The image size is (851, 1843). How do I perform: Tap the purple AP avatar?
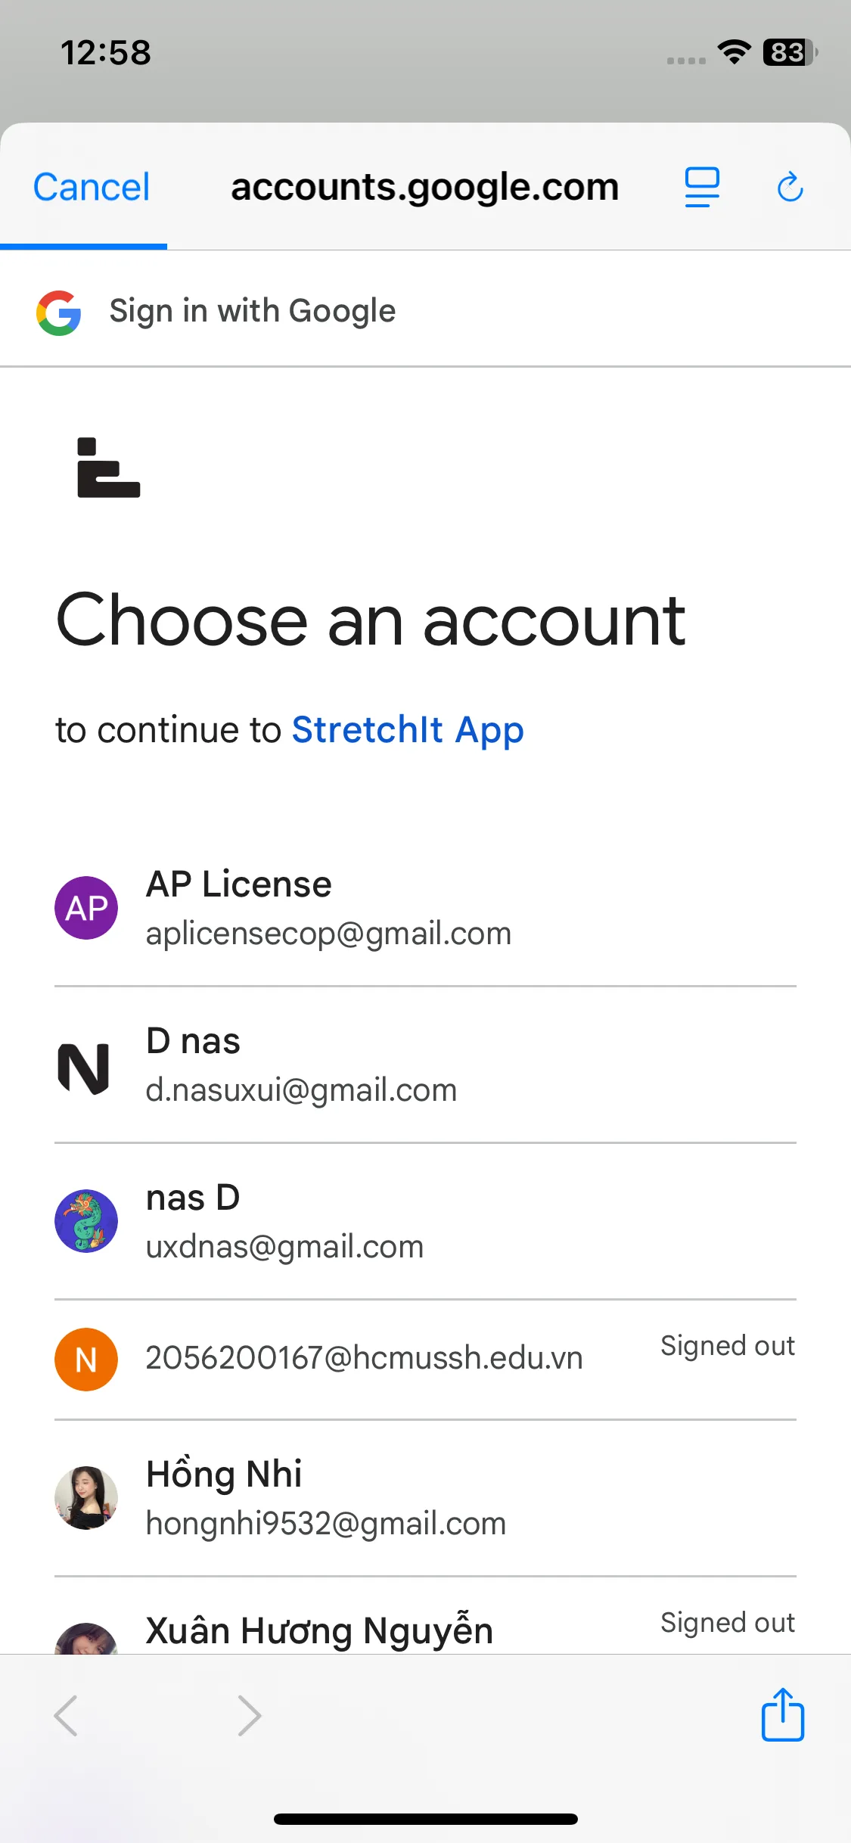[86, 908]
